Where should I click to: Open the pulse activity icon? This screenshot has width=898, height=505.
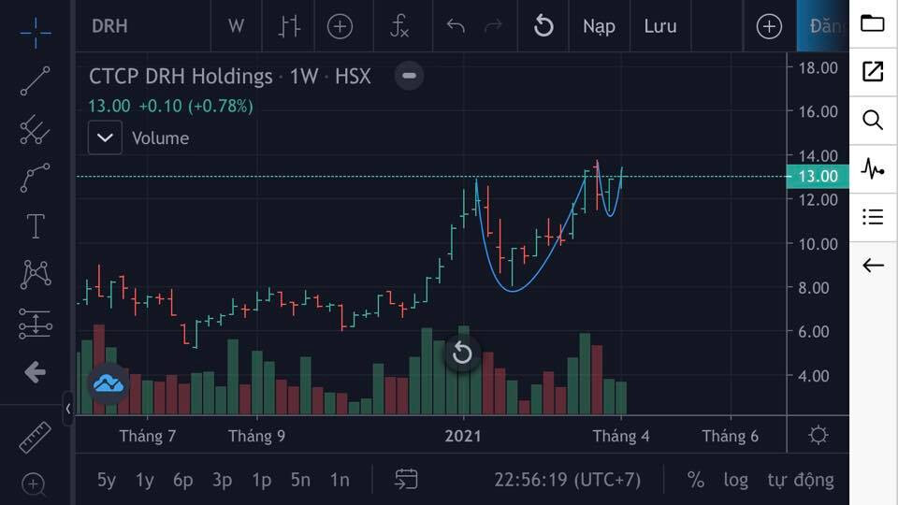coord(873,169)
